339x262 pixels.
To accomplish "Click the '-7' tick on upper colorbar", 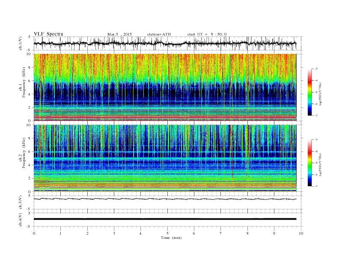I will click(x=315, y=116).
